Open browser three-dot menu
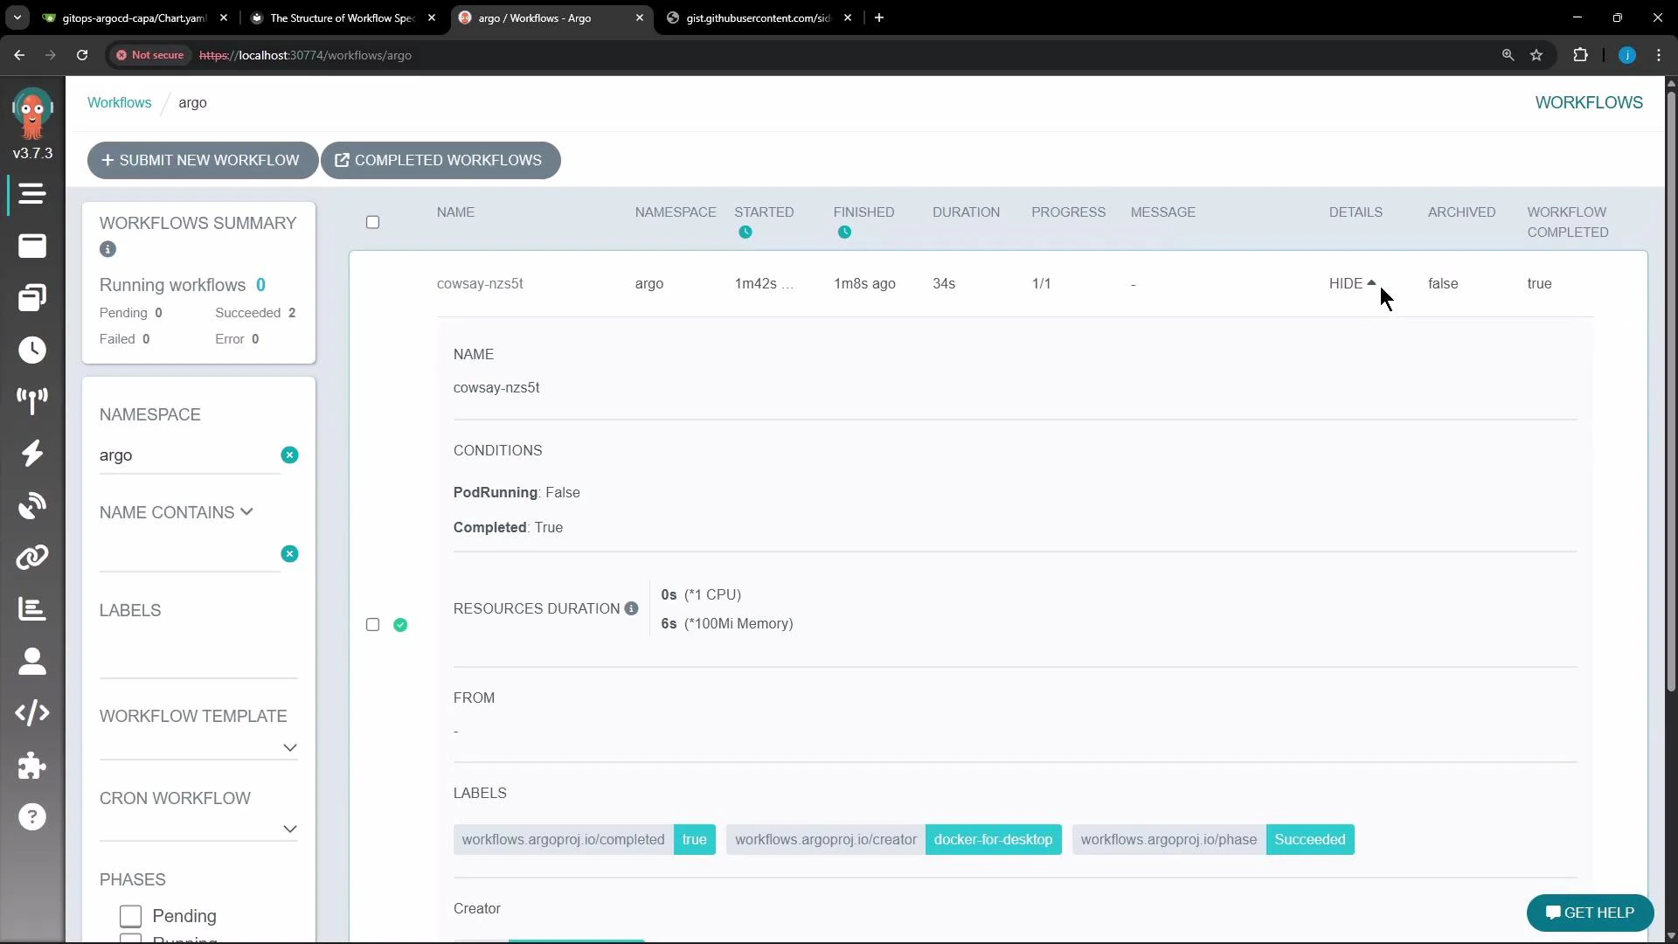This screenshot has width=1678, height=944. pyautogui.click(x=1659, y=55)
